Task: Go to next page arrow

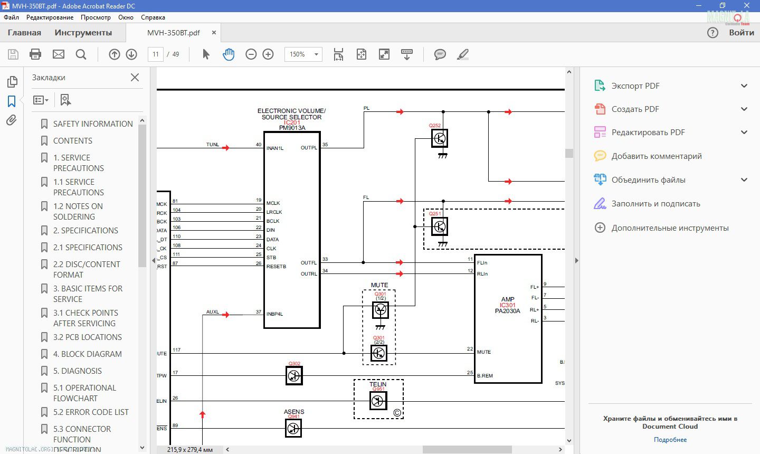Action: click(x=131, y=54)
